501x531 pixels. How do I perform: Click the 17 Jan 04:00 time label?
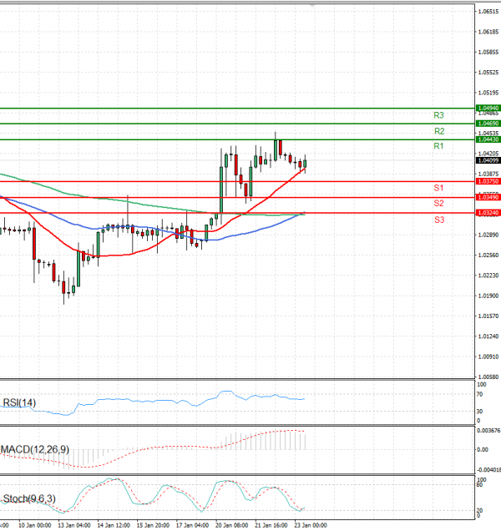coord(192,525)
